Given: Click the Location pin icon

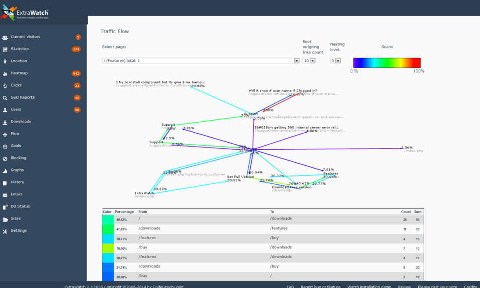Looking at the screenshot, I should [x=5, y=61].
